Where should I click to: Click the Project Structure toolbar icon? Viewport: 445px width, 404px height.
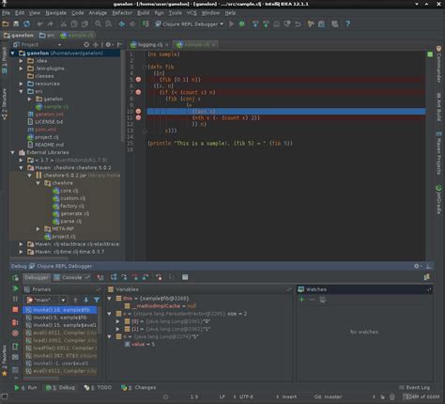coord(322,23)
